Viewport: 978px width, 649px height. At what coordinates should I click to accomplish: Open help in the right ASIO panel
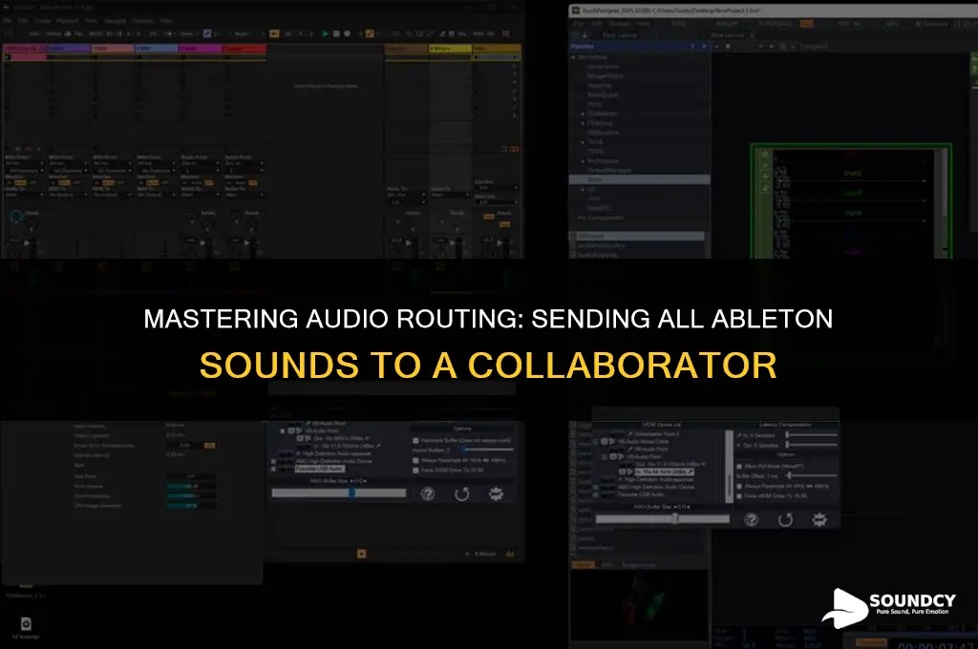pyautogui.click(x=751, y=520)
